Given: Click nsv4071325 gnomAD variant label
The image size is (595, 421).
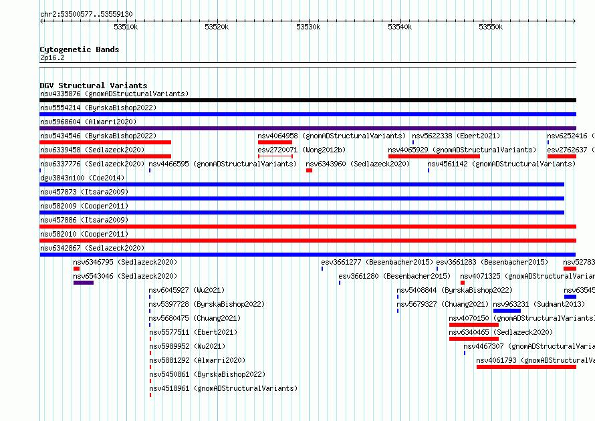Looking at the screenshot, I should click(527, 276).
